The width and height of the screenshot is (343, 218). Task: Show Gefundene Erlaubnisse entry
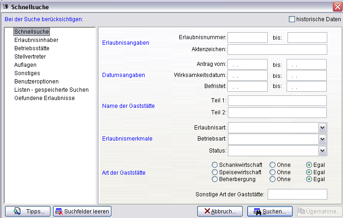click(44, 98)
